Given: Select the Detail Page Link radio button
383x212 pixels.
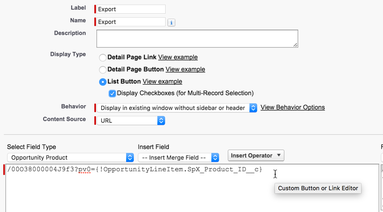Looking at the screenshot, I should coord(103,57).
